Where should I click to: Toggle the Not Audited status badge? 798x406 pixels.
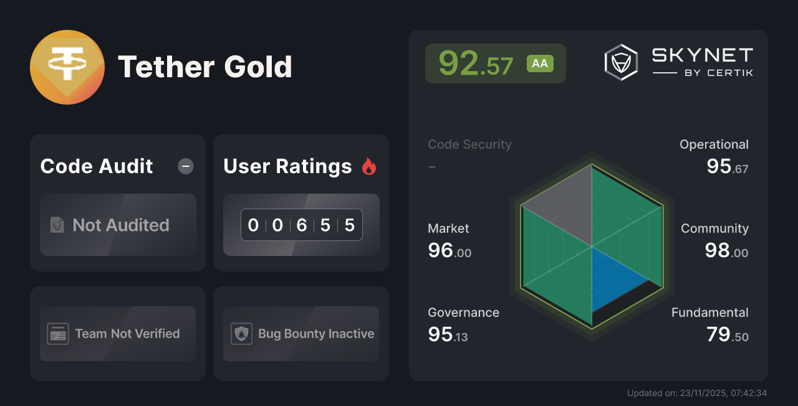pos(118,225)
